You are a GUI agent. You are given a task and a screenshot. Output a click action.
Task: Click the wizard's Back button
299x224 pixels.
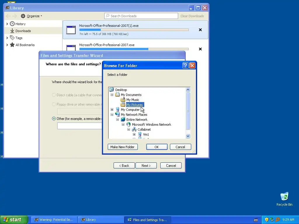[124, 166]
